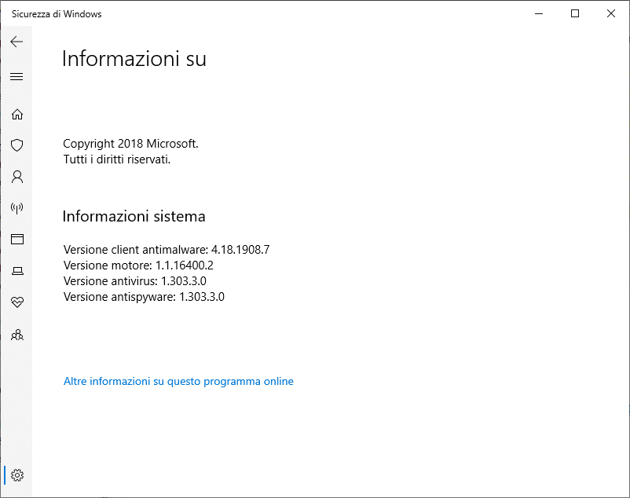Click the 'Sicurezza di Windows' title bar text
Viewport: 630px width, 498px height.
57,14
